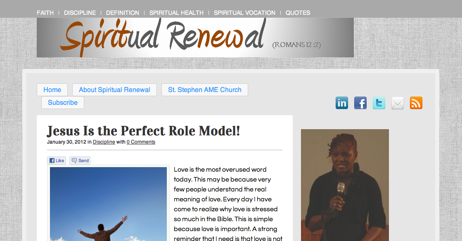
Task: Open About Spiritual Renewal page
Action: (114, 90)
